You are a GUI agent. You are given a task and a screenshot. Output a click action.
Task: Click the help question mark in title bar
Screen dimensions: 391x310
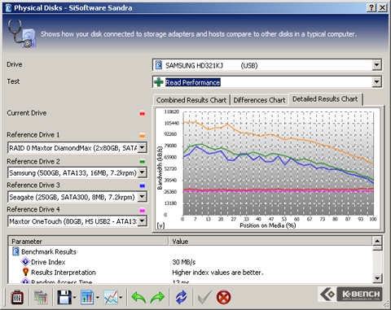(371, 7)
